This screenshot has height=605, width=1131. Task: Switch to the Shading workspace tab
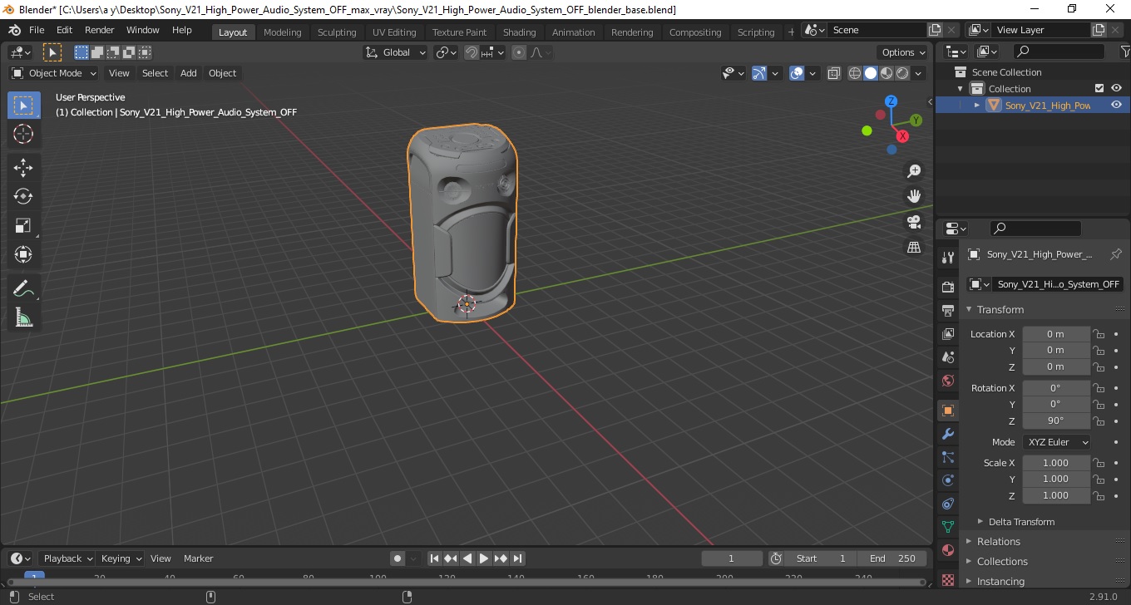pos(520,32)
